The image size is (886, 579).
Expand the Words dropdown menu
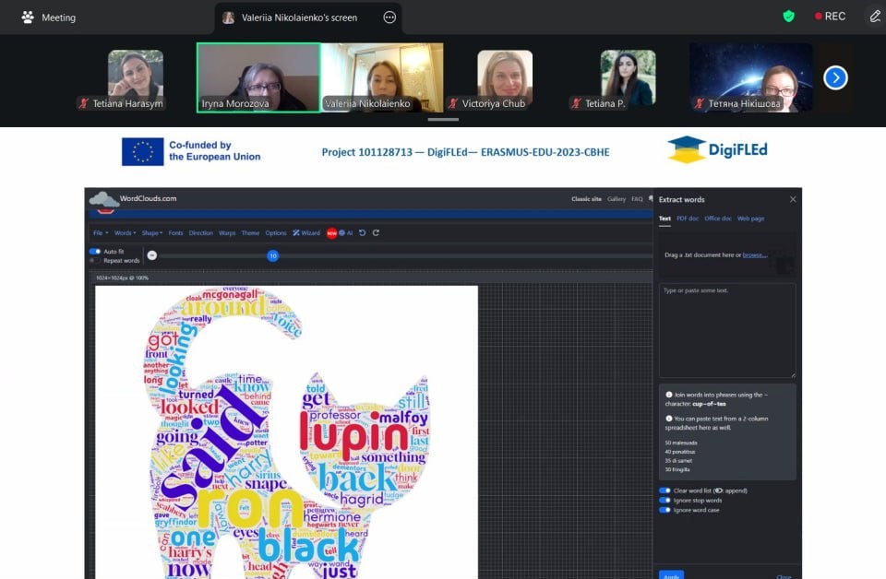coord(125,232)
